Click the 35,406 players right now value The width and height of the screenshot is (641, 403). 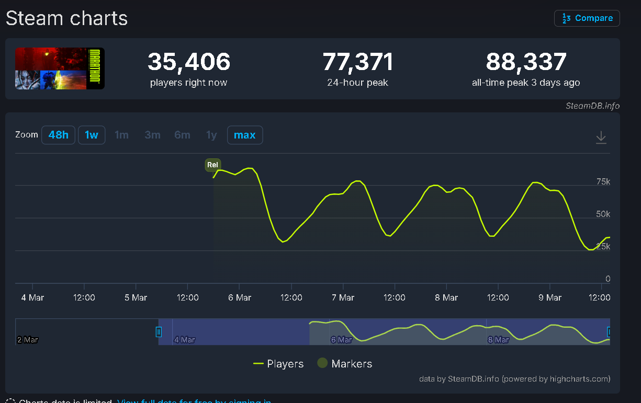tap(189, 62)
